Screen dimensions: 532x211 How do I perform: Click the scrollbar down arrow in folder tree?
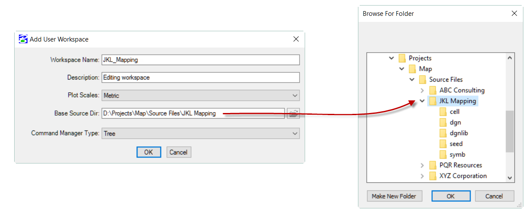pyautogui.click(x=510, y=178)
